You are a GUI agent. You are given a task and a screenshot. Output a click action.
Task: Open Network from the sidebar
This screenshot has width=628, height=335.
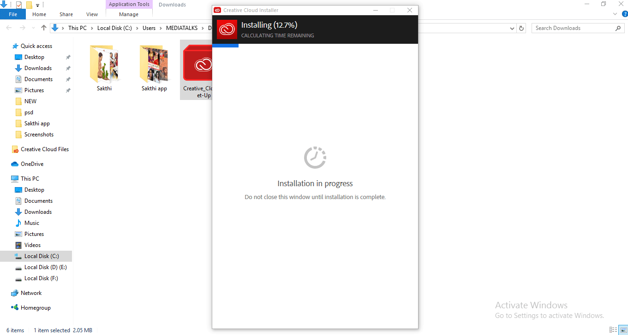(30, 293)
